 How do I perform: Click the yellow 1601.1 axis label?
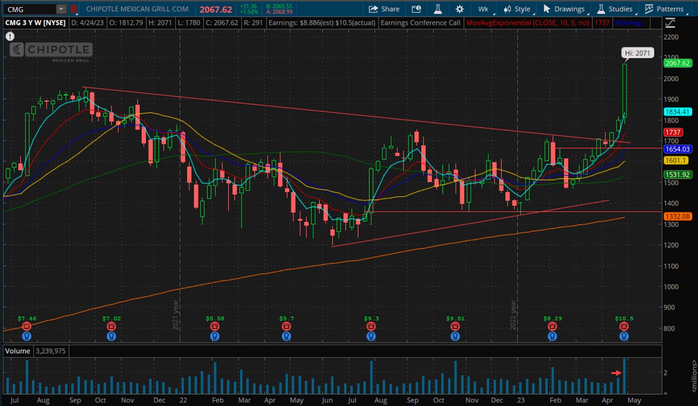point(675,161)
